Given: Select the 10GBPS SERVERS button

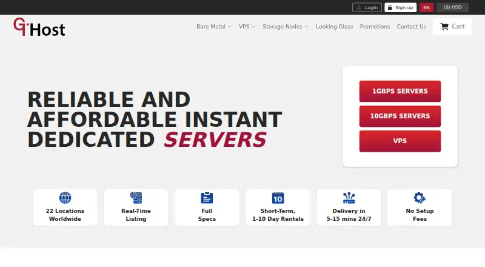Looking at the screenshot, I should pos(400,116).
